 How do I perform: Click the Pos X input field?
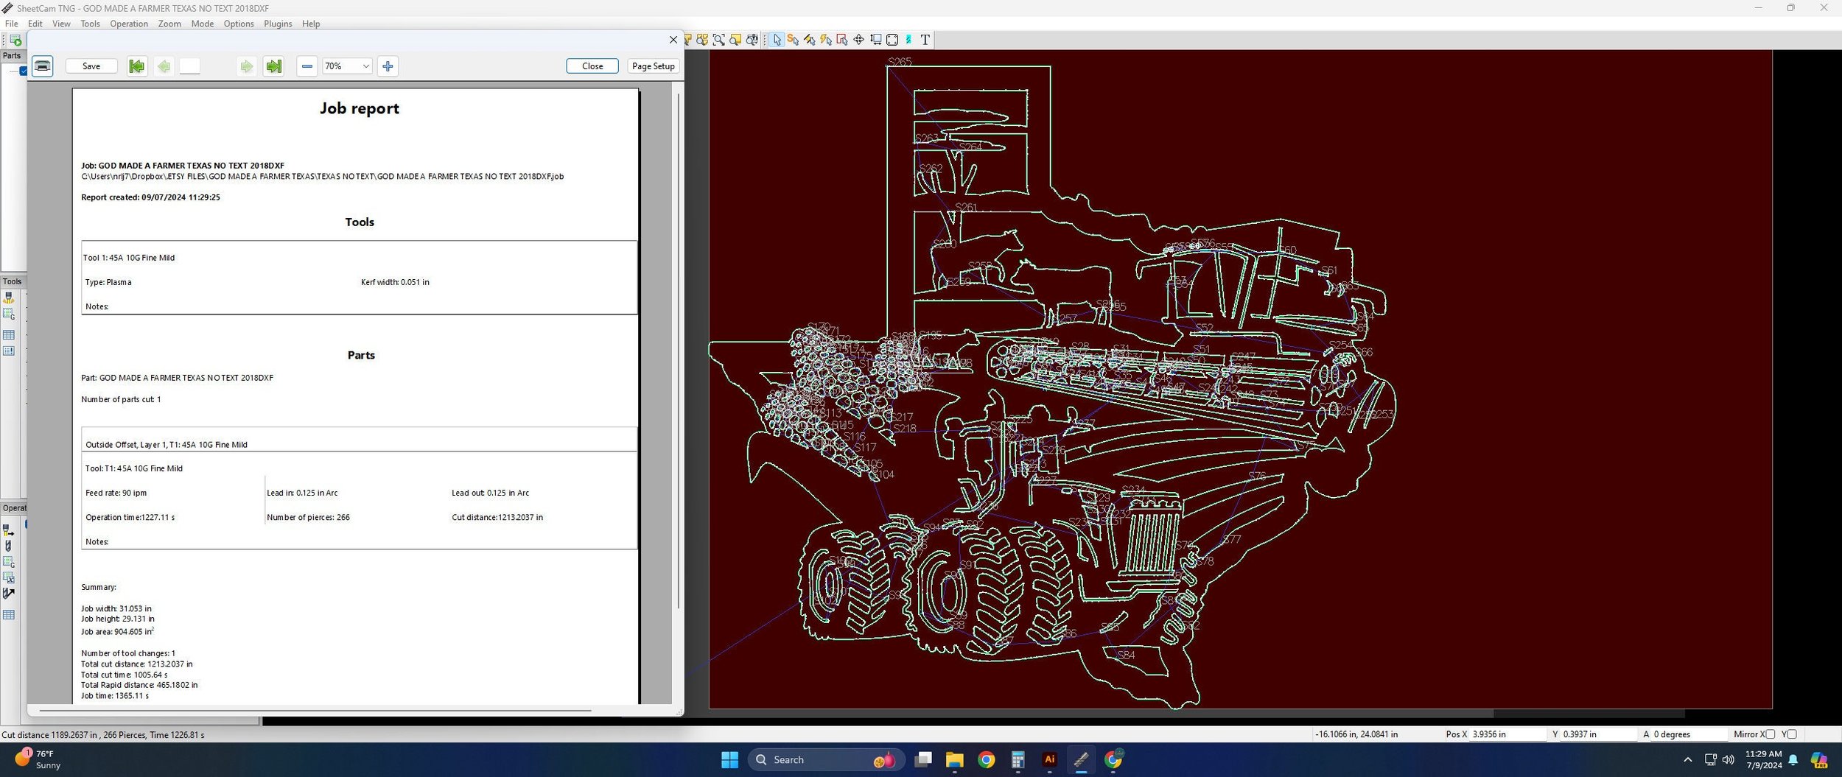1507,734
